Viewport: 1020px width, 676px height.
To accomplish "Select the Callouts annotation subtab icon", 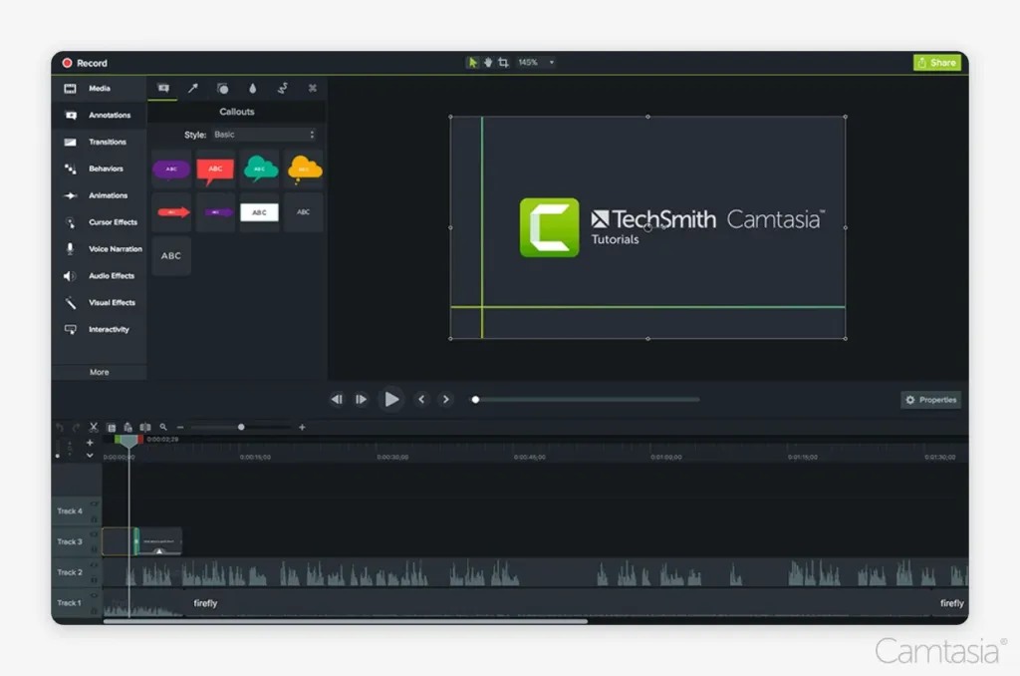I will [x=163, y=88].
